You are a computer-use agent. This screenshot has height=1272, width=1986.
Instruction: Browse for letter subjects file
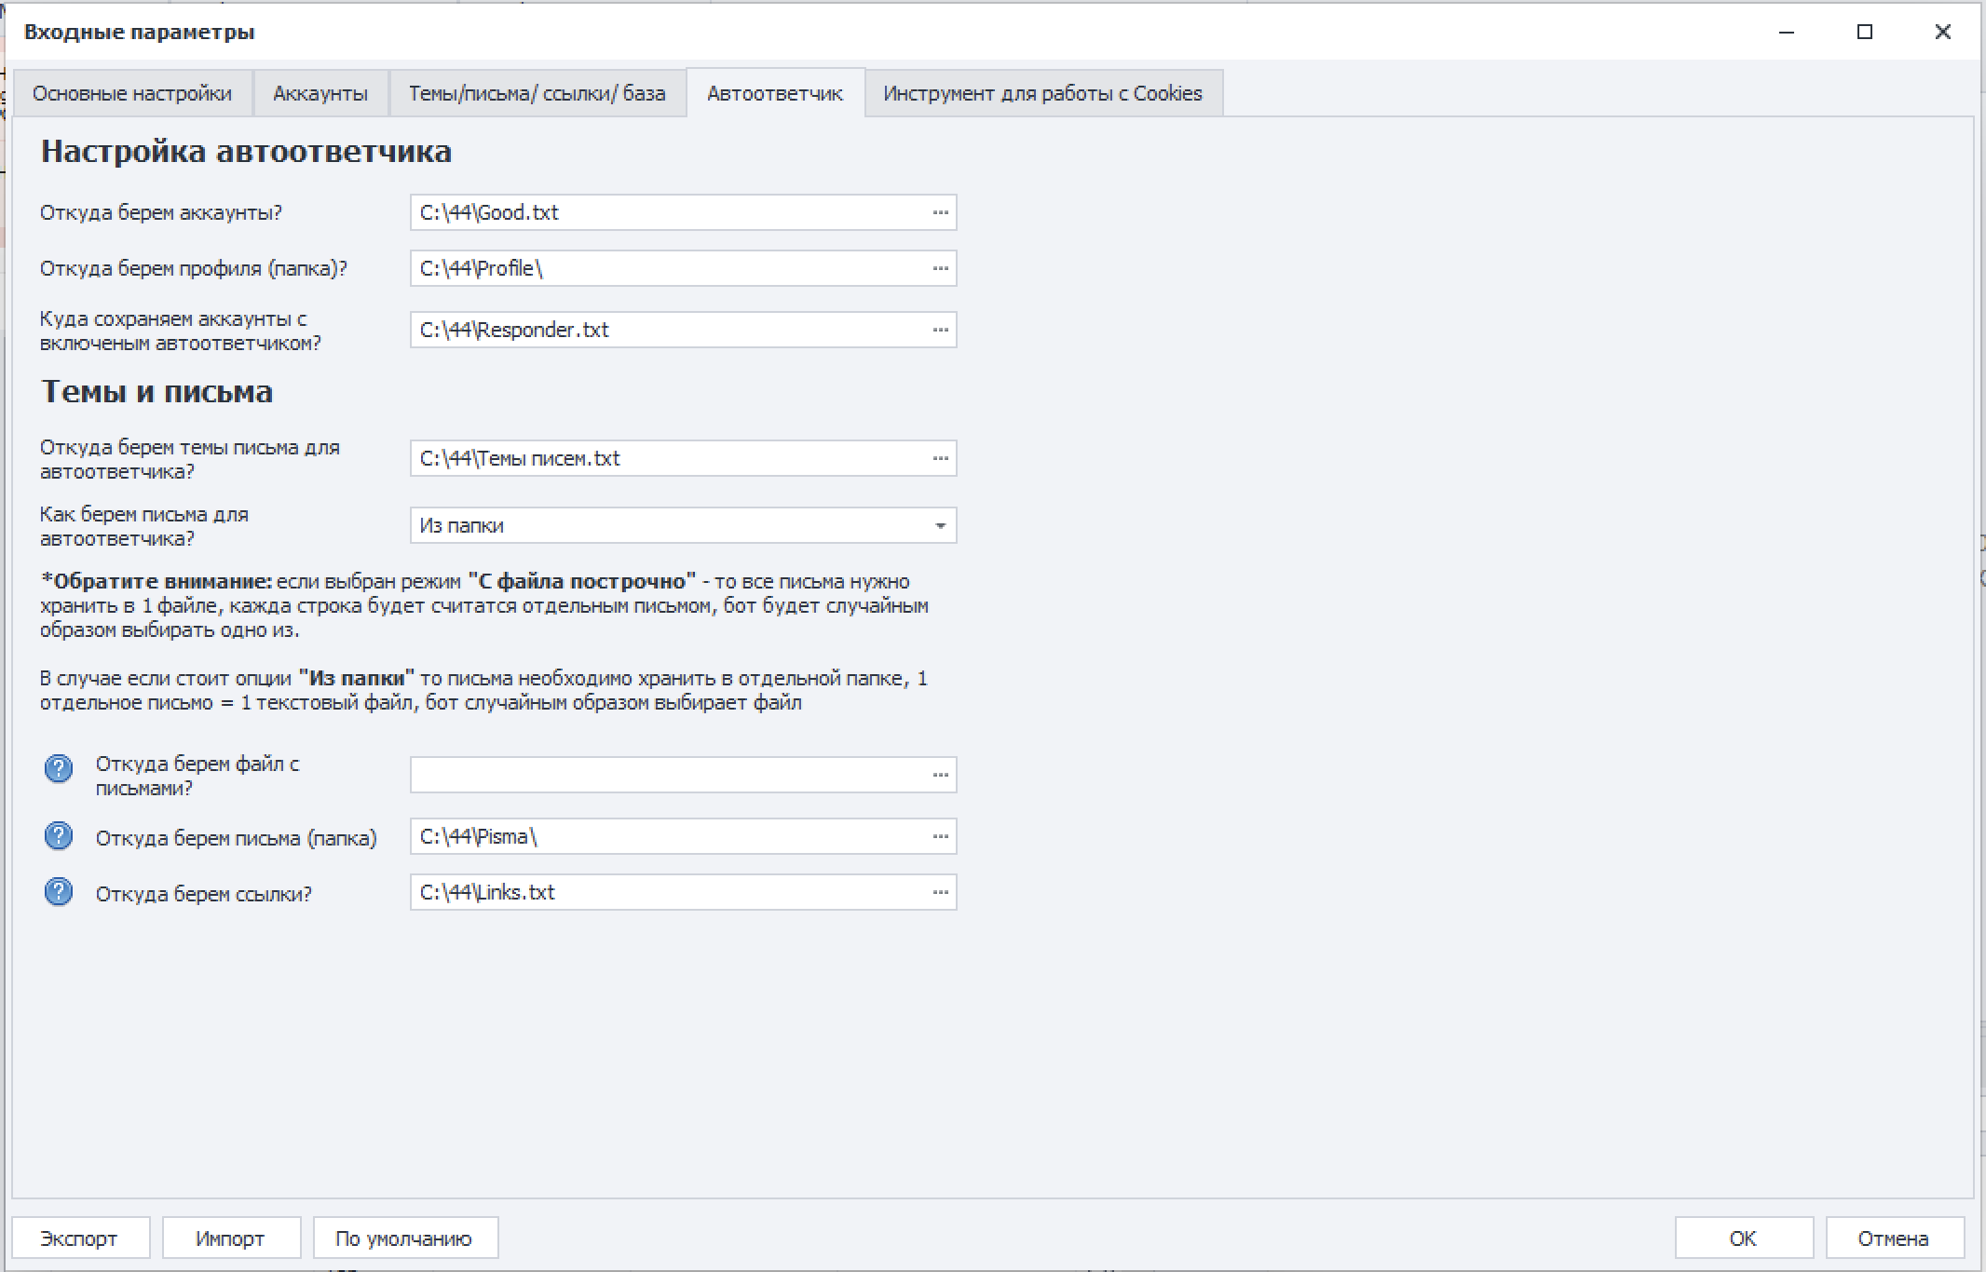click(940, 458)
